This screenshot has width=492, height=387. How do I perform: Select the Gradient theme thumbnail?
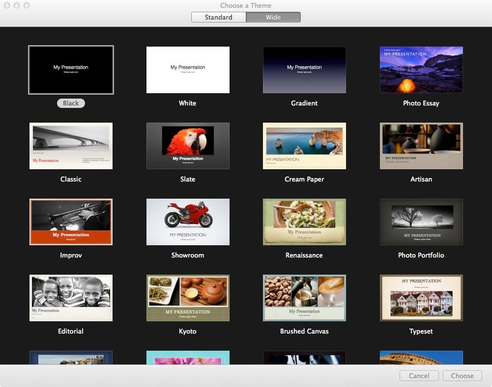pos(304,70)
